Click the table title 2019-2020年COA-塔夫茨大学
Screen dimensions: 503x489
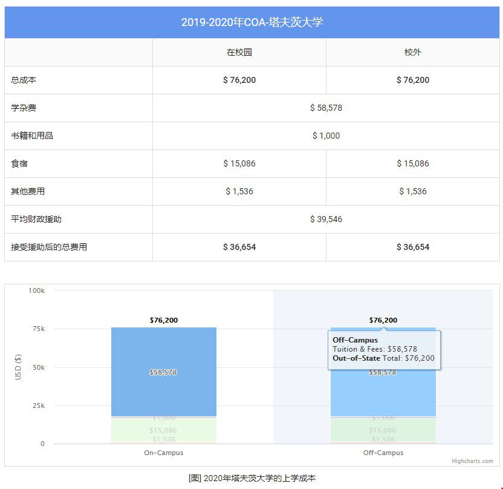coord(252,22)
